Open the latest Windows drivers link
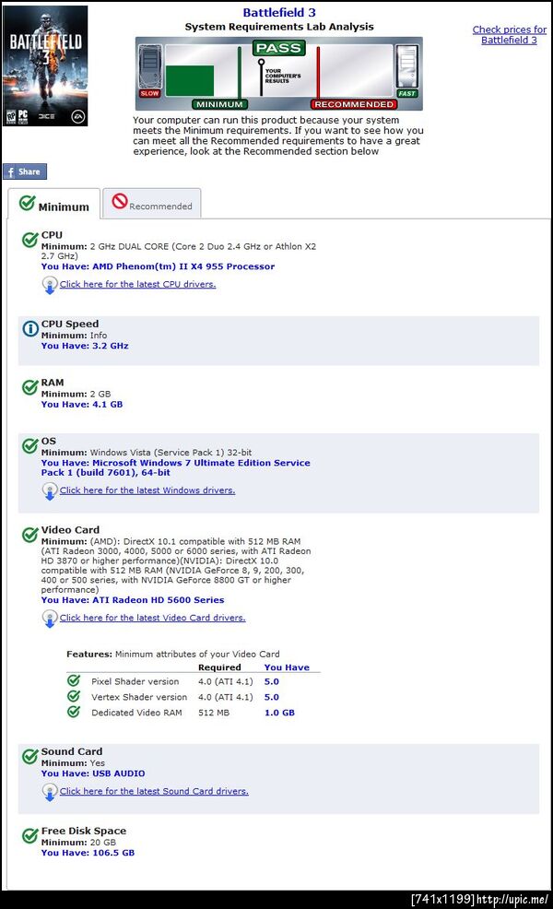The image size is (553, 909). point(147,490)
